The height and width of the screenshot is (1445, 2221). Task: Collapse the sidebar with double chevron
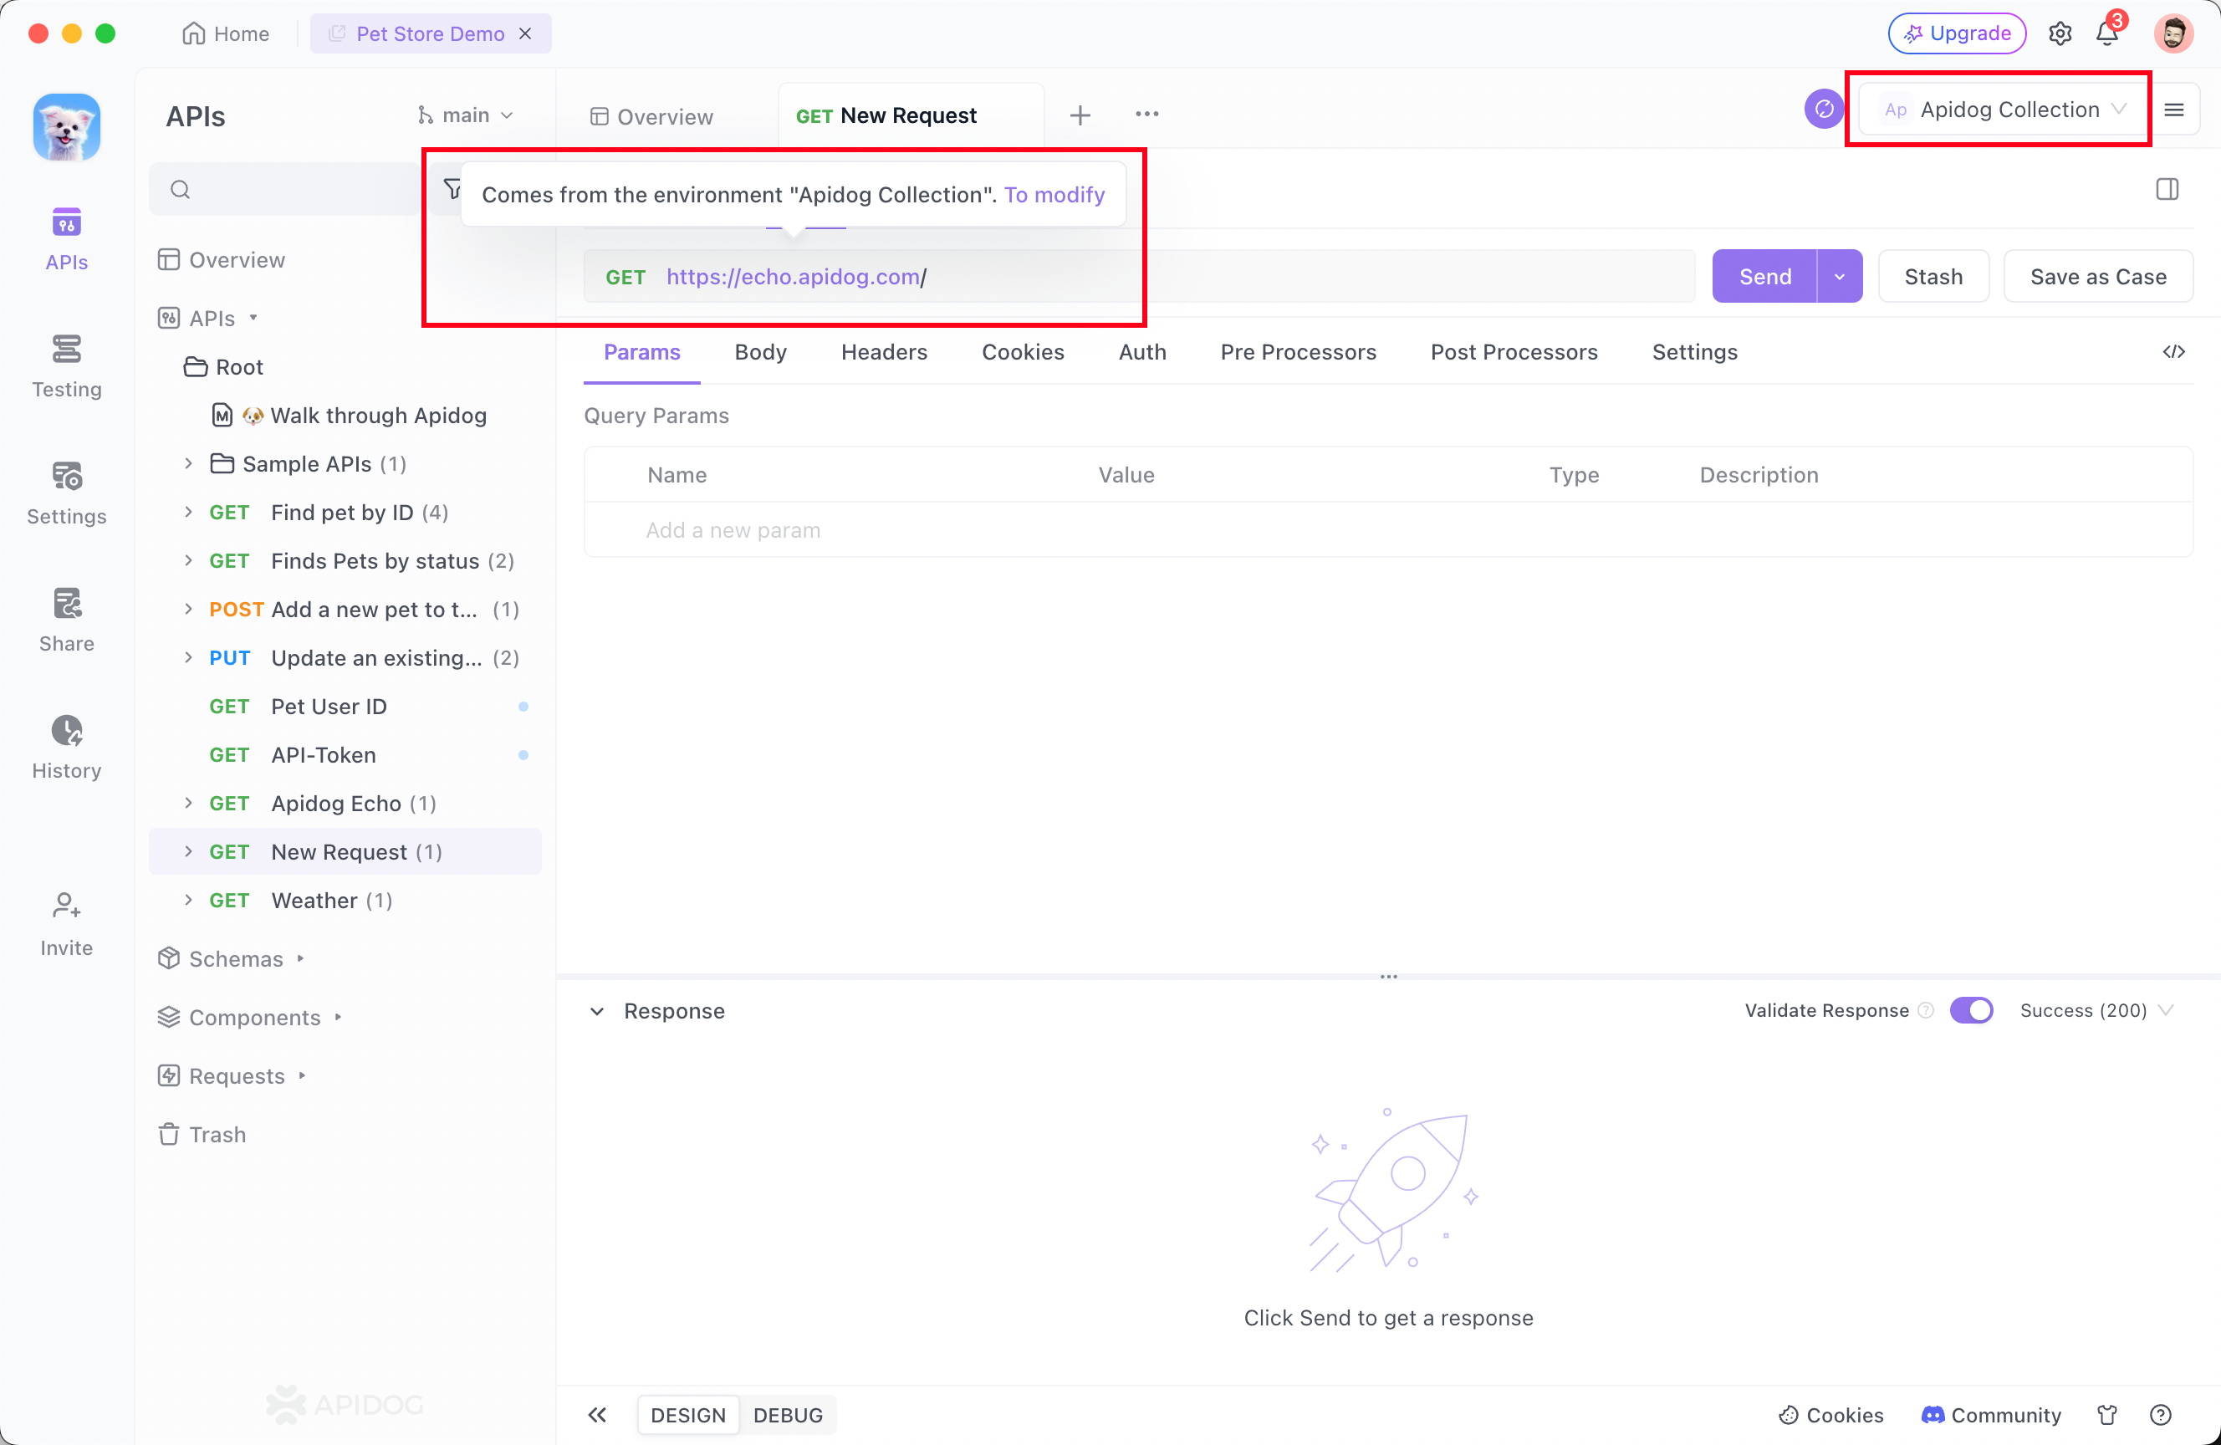[x=597, y=1415]
